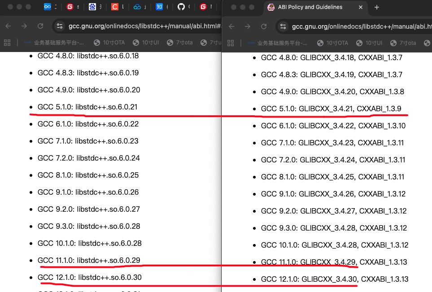The image size is (432, 292).
Task: Open a new tab in the right window
Action: 377,7
